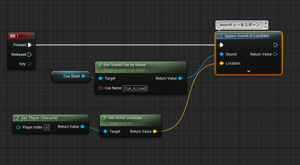Click Target pin on Get Sound Cue by Name

pos(101,78)
